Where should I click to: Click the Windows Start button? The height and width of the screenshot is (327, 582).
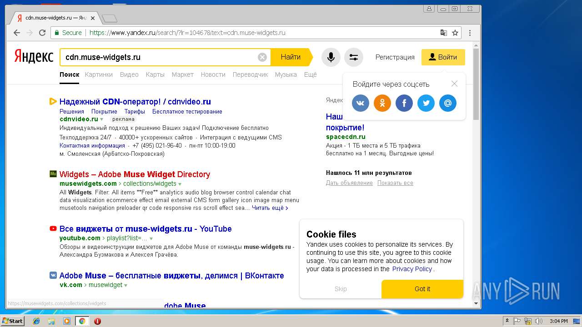coord(12,321)
